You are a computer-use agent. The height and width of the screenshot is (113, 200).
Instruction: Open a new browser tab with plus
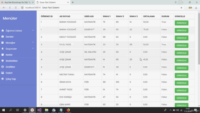(73, 2)
